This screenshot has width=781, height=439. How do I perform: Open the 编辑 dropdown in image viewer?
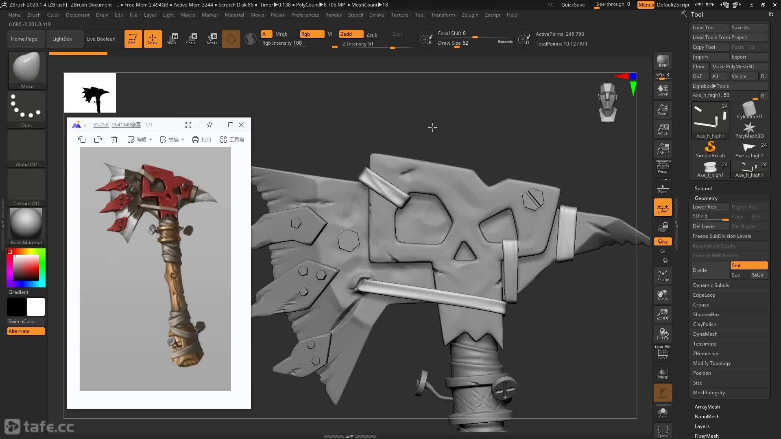click(140, 139)
